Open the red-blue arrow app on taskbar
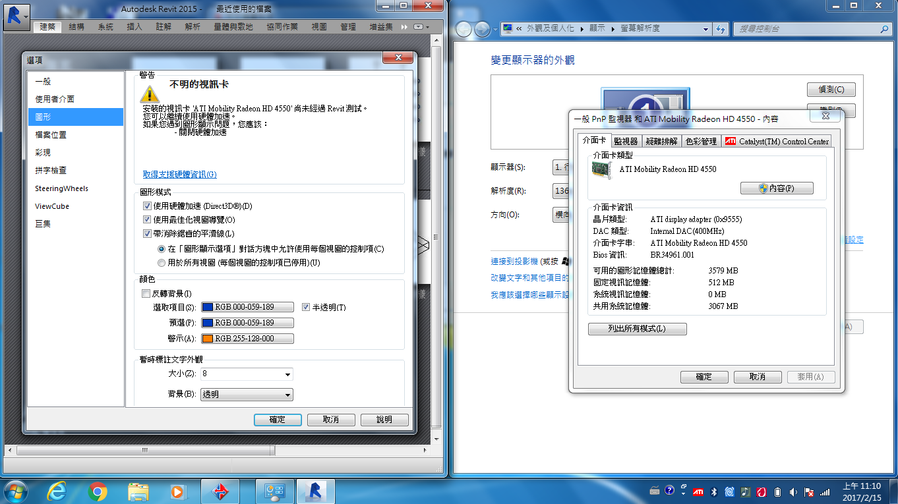 coord(220,491)
